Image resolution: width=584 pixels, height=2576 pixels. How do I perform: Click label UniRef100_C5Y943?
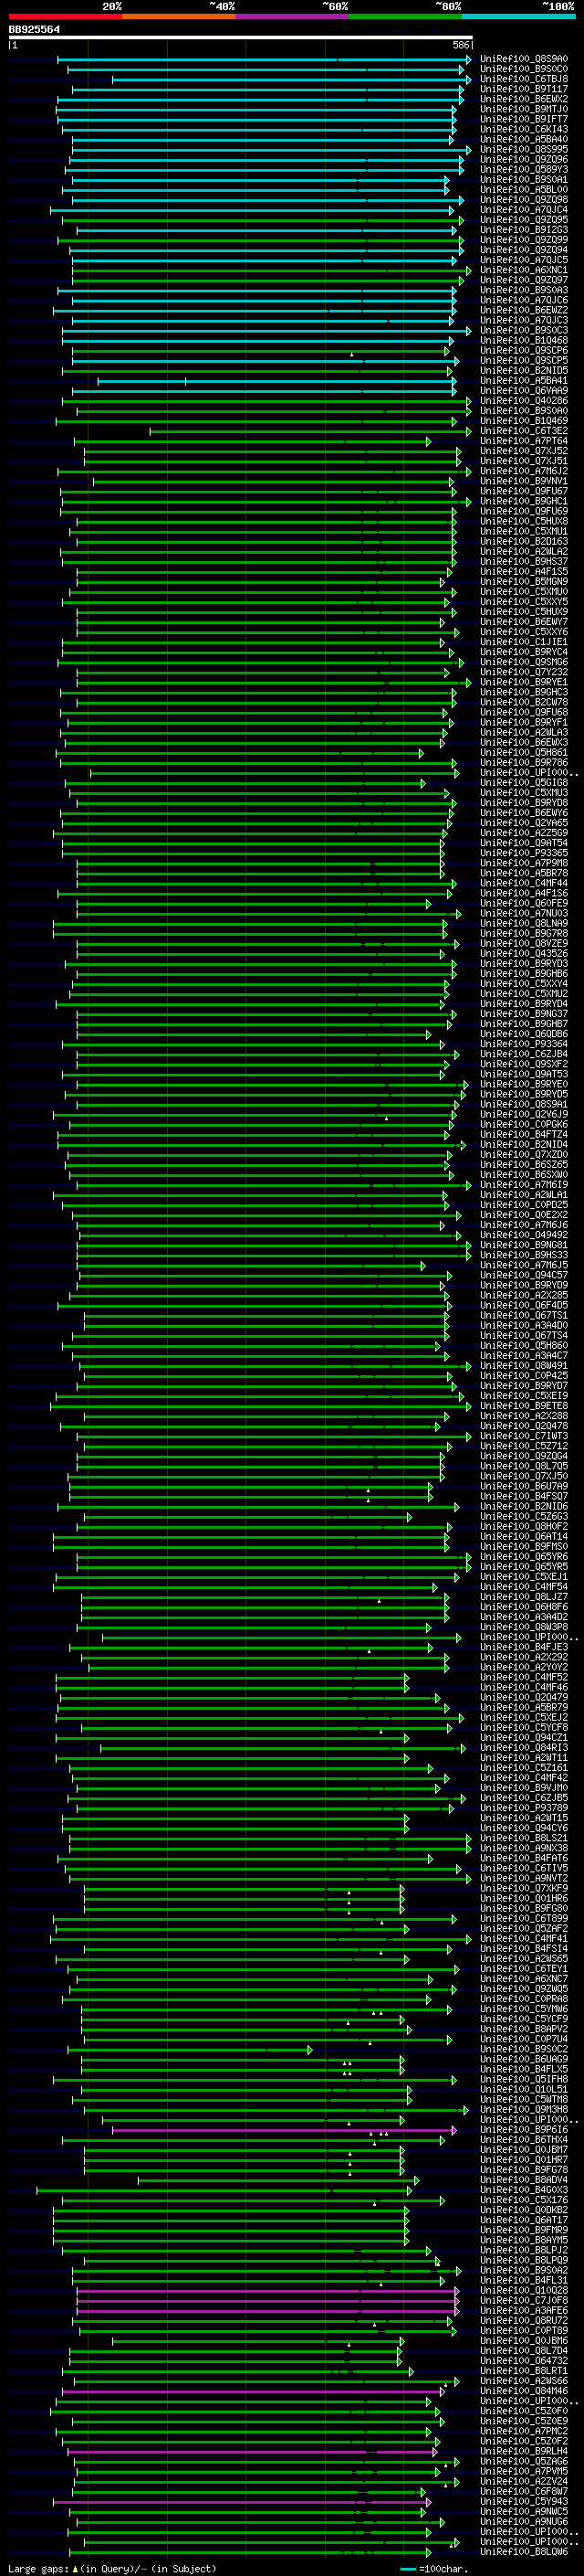524,2501
